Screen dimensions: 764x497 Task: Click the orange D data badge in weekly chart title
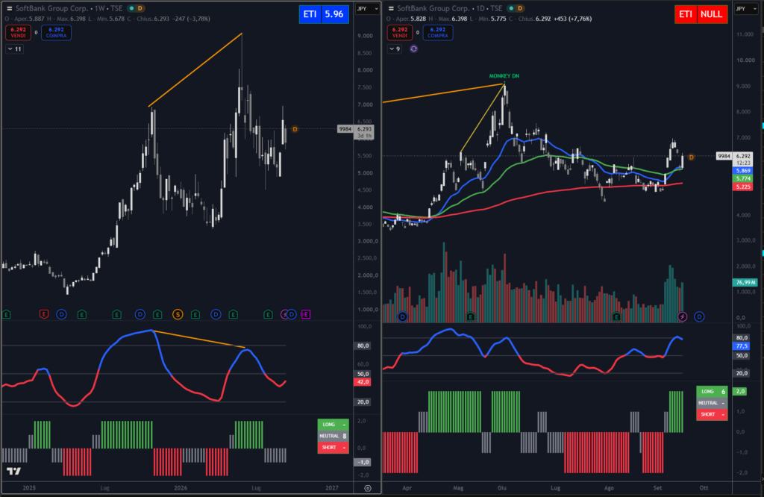tap(140, 8)
